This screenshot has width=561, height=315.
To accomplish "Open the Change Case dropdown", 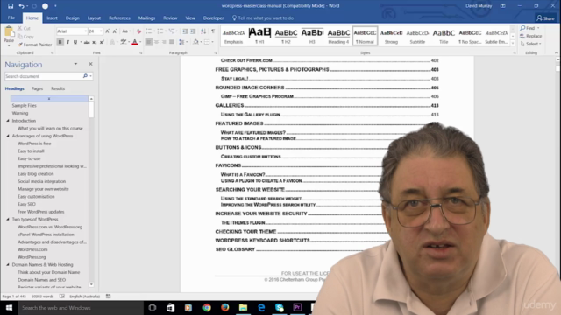I will 126,31.
